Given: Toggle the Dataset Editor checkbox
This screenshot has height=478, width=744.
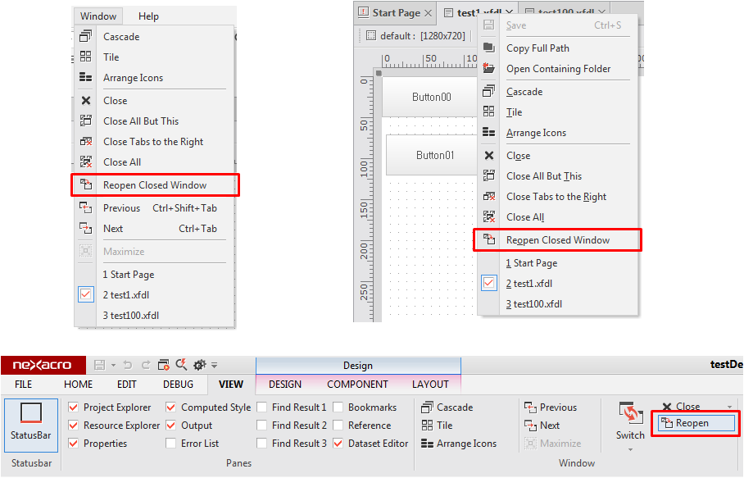Looking at the screenshot, I should (338, 444).
